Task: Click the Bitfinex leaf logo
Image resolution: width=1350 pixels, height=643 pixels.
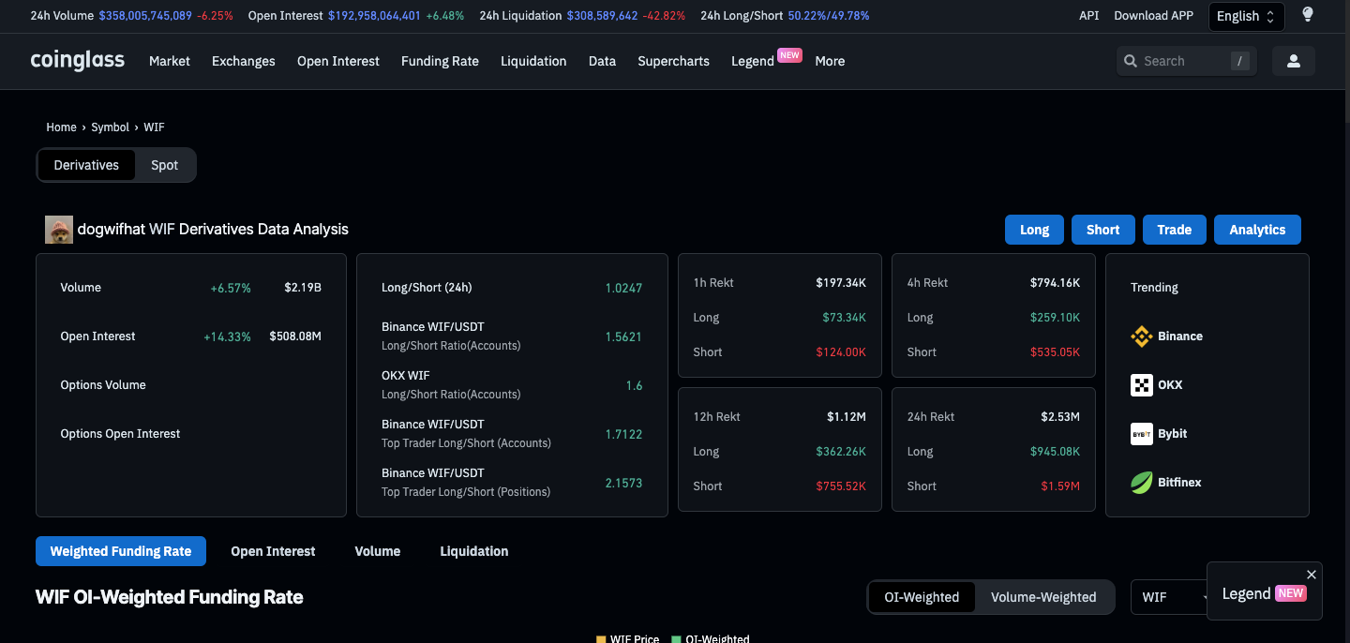Action: pos(1141,483)
